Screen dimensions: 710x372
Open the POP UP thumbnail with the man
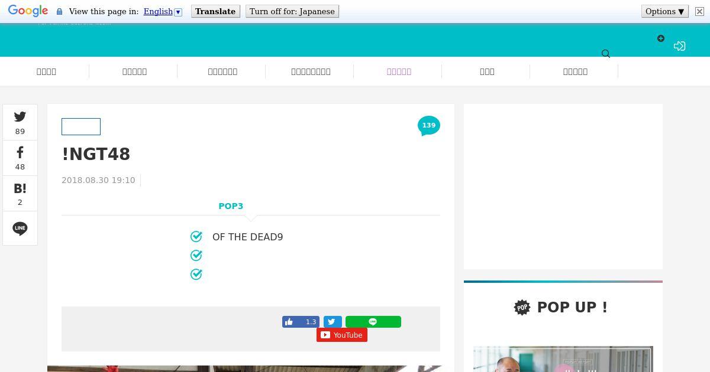pos(563,359)
